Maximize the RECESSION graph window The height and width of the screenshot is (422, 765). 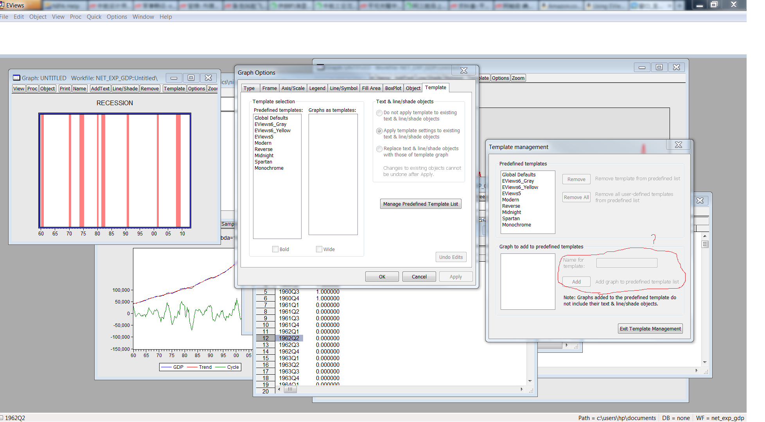click(x=191, y=78)
